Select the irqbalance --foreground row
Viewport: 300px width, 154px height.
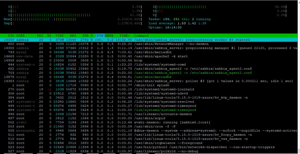pyautogui.click(x=149, y=143)
